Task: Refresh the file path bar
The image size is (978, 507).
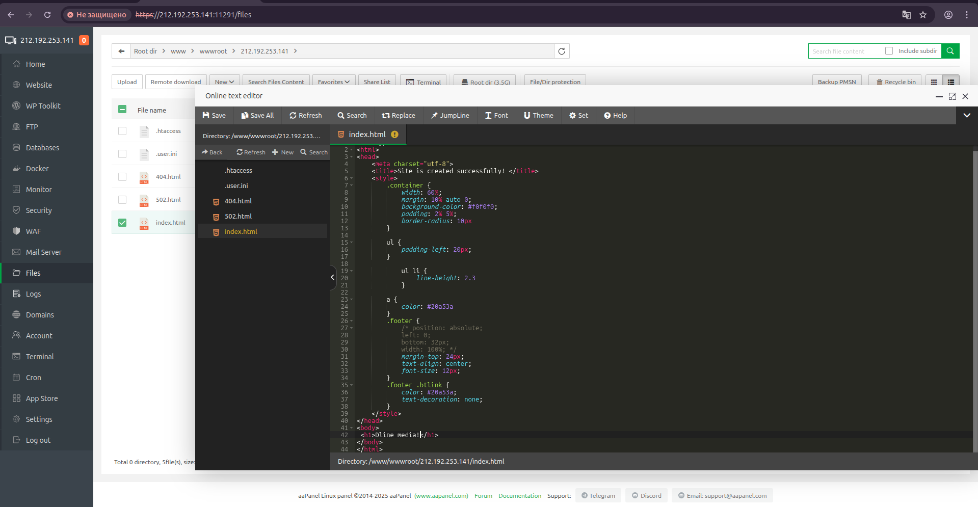Action: pyautogui.click(x=562, y=51)
